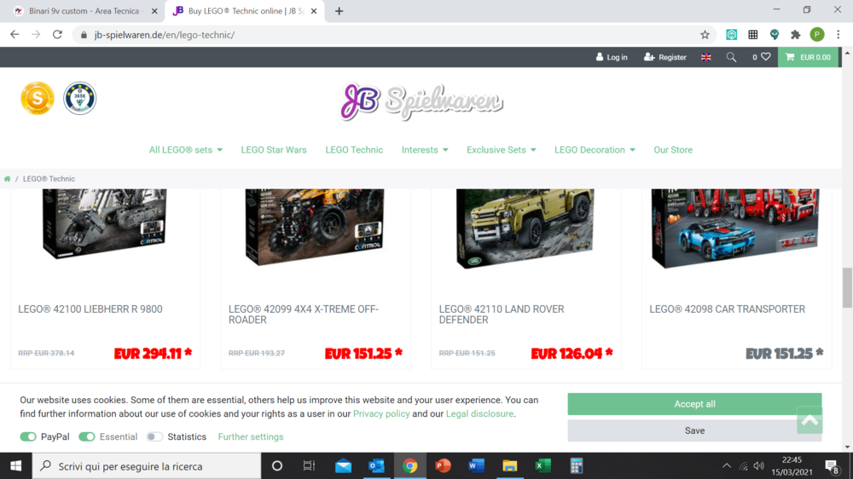Click the scroll-to-top arrow button
Viewport: 853px width, 479px height.
coord(809,419)
